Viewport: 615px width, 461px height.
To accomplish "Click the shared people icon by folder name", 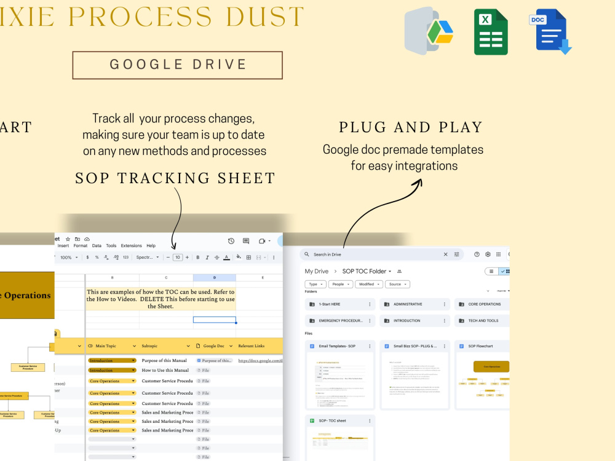I will (x=400, y=271).
